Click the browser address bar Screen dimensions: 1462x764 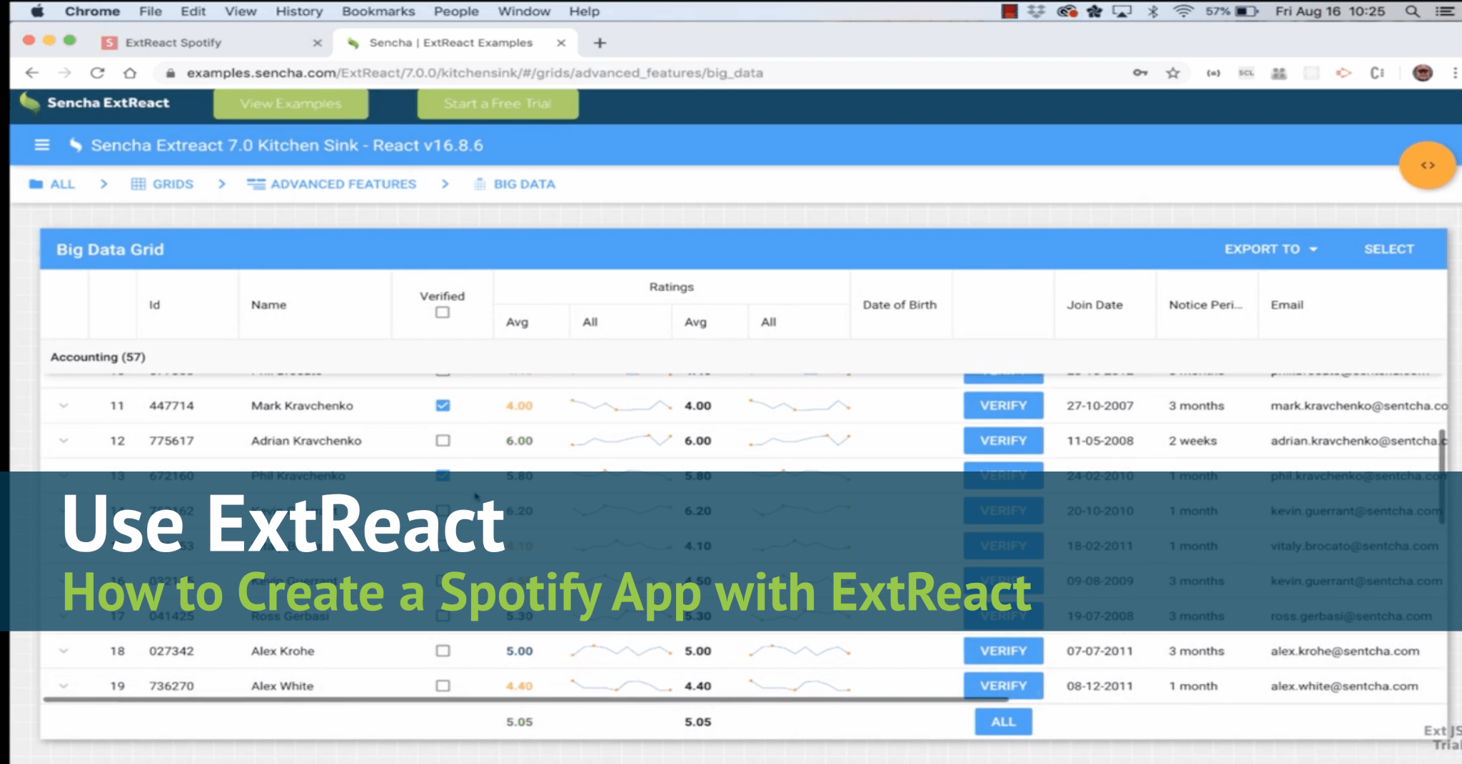[x=642, y=73]
